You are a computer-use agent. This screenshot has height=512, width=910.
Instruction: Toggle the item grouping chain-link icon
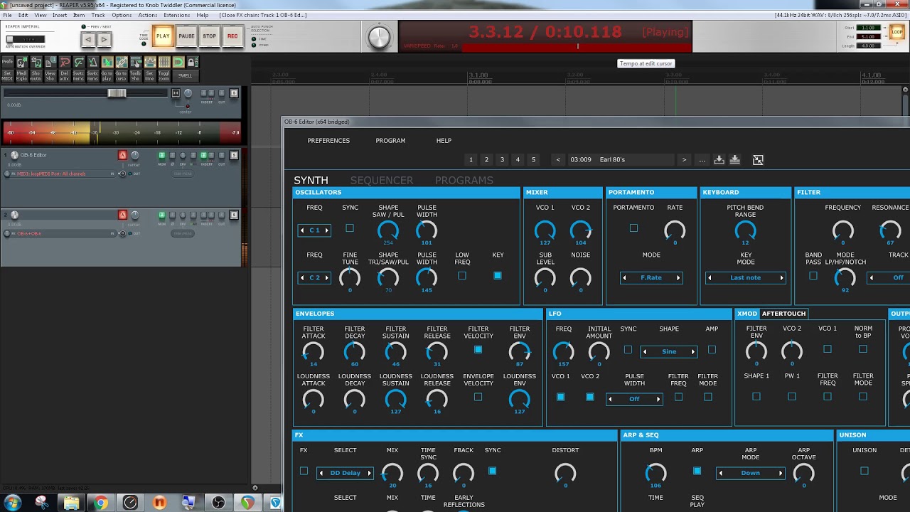click(122, 63)
